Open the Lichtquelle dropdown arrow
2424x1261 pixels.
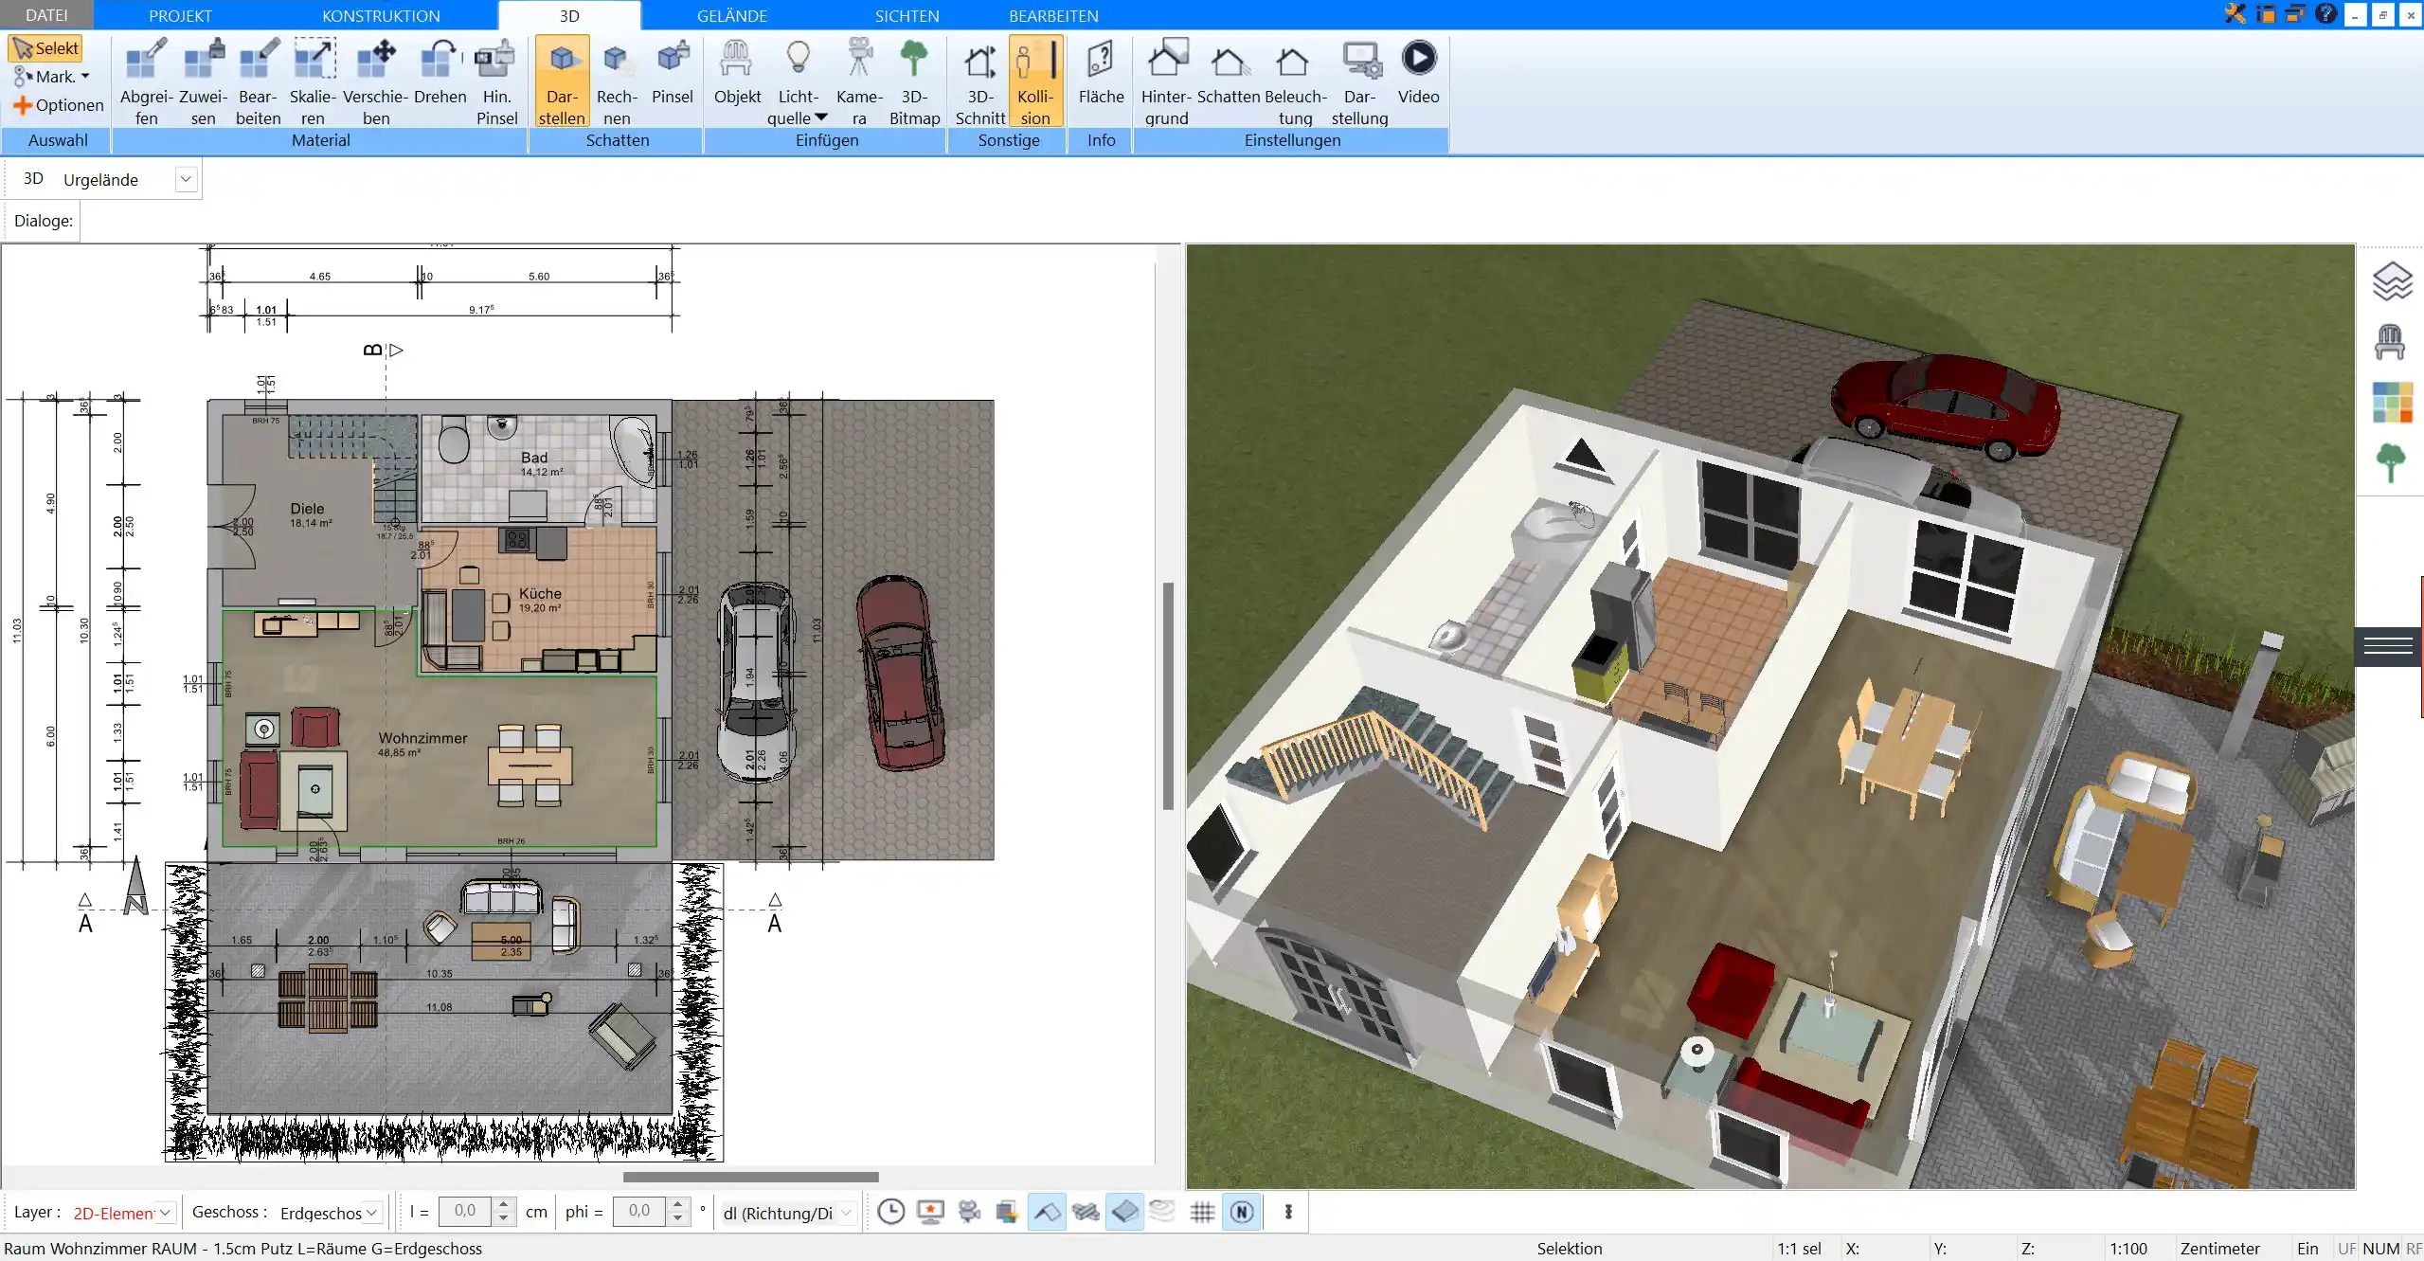tap(821, 117)
